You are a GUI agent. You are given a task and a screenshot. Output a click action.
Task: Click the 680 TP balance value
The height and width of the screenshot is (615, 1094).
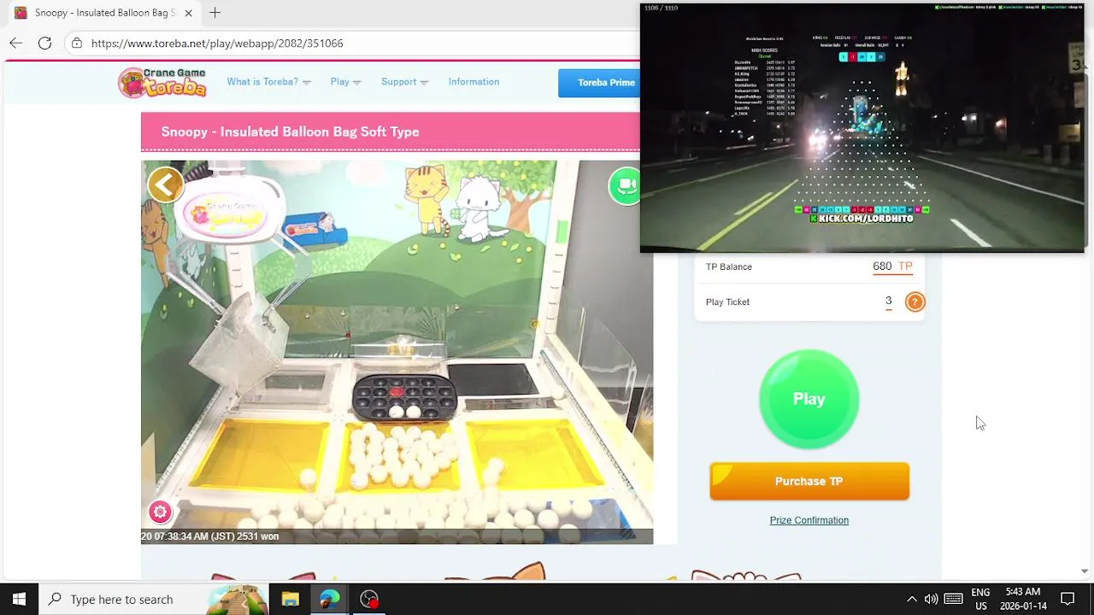tap(892, 266)
